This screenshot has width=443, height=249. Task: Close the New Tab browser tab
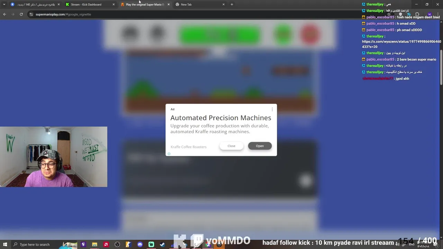tap(224, 4)
